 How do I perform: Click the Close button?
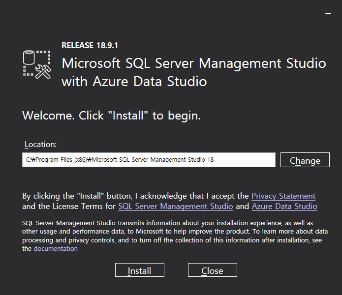tap(213, 270)
